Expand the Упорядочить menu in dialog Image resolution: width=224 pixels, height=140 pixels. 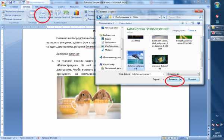click(107, 23)
